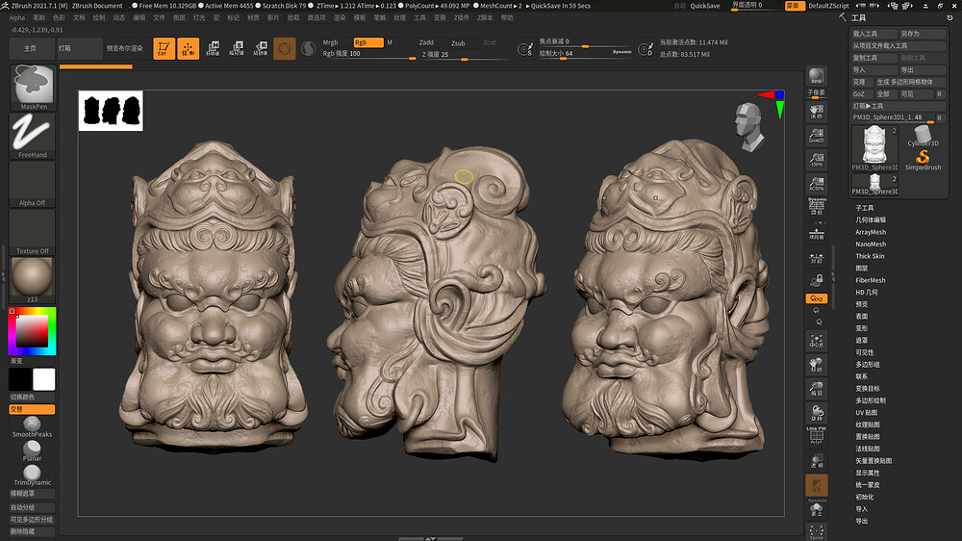Click the 主页 button
The width and height of the screenshot is (962, 541).
30,48
